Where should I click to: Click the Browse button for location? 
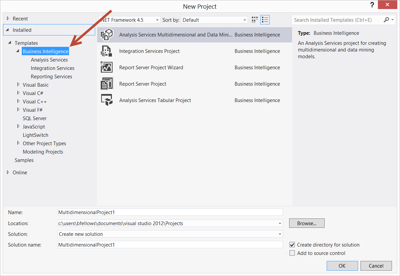307,223
